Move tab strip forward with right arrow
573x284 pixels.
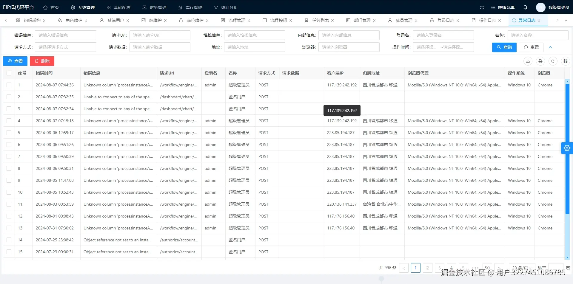pyautogui.click(x=557, y=20)
